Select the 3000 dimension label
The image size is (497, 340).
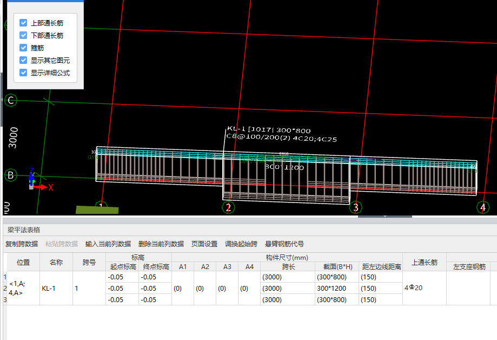[x=13, y=138]
